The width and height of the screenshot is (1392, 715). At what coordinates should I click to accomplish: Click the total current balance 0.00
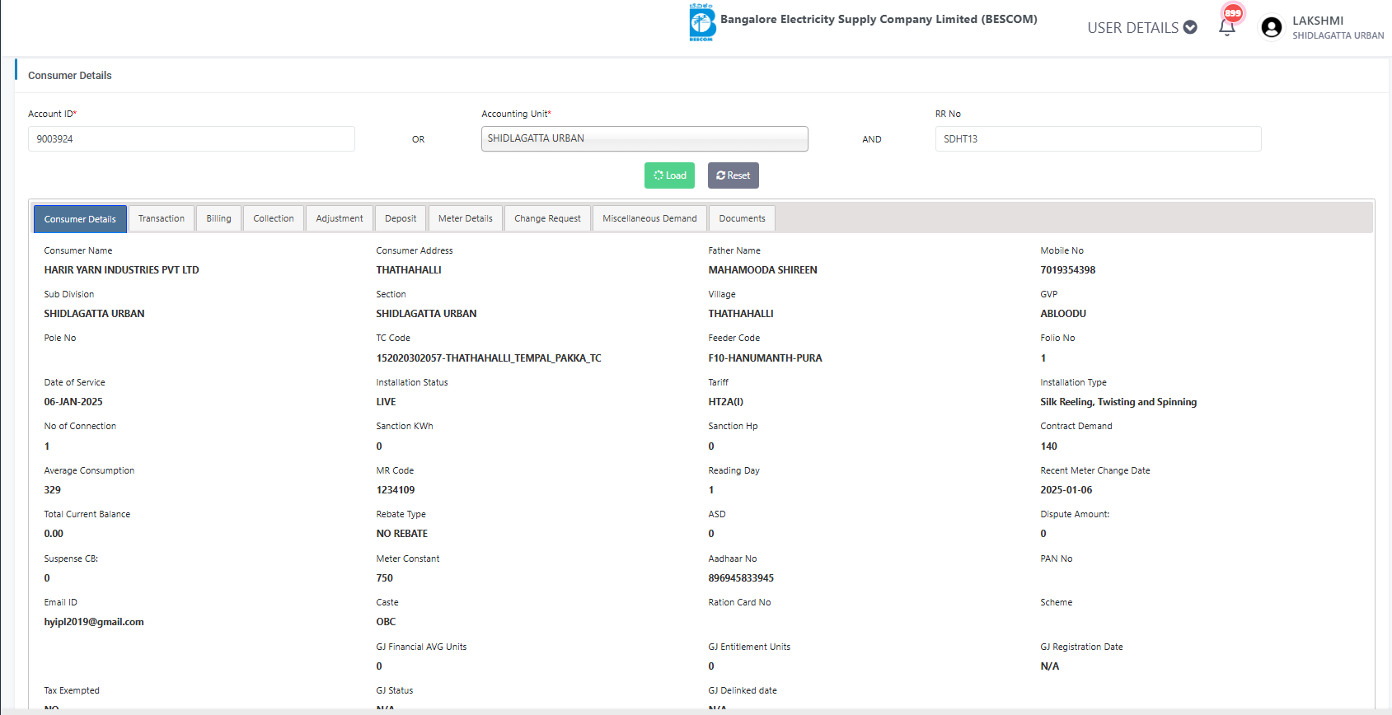coord(54,534)
